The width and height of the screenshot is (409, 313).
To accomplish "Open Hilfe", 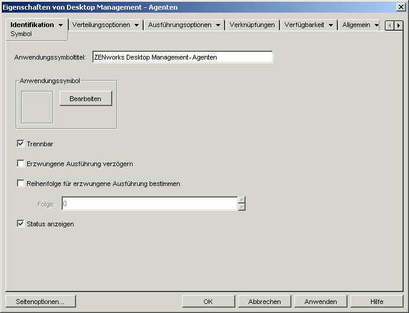I will click(x=376, y=302).
